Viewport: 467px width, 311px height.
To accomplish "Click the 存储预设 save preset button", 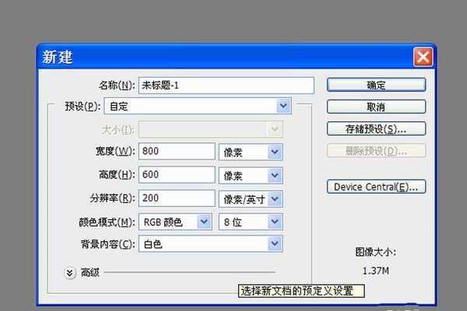I will [376, 128].
